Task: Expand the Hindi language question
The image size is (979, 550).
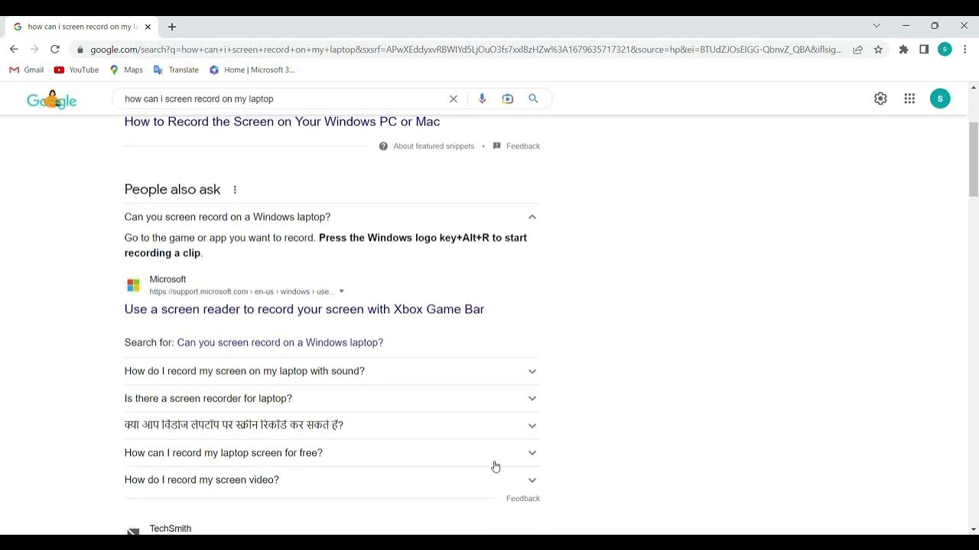Action: (x=331, y=425)
